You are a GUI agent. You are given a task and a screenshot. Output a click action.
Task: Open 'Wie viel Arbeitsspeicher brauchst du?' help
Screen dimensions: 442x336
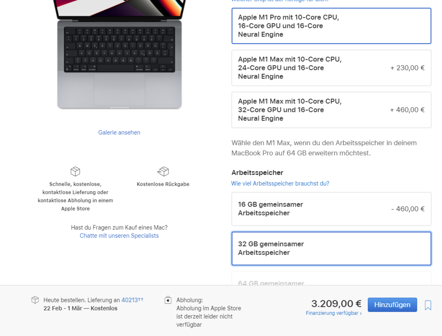coord(280,183)
